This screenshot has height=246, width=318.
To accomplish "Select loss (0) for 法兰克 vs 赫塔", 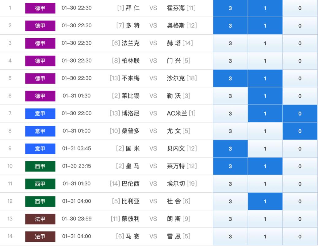I will tap(300, 43).
